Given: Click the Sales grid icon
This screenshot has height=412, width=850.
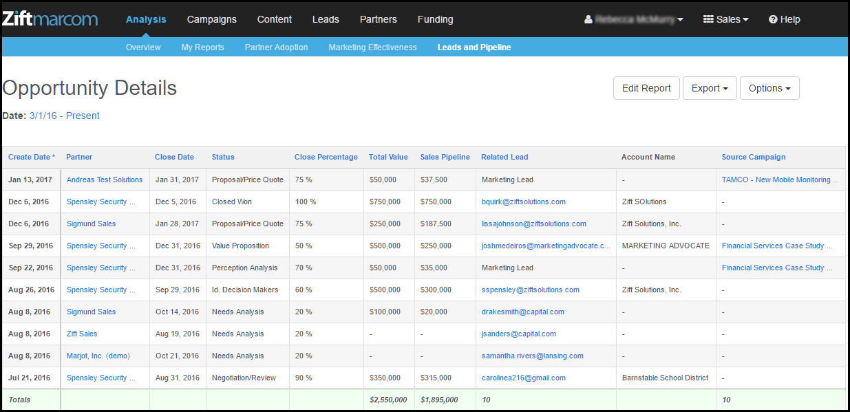Looking at the screenshot, I should [x=708, y=19].
